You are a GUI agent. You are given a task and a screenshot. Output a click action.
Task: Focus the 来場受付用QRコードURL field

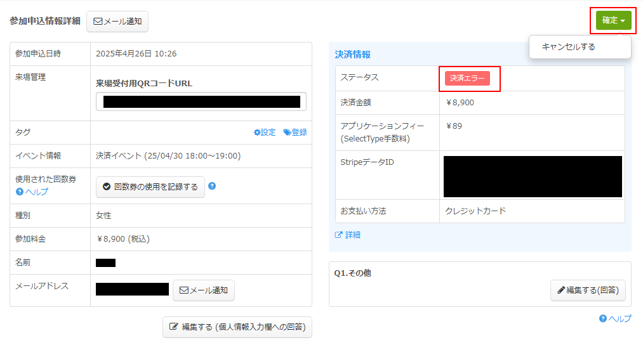pyautogui.click(x=201, y=101)
